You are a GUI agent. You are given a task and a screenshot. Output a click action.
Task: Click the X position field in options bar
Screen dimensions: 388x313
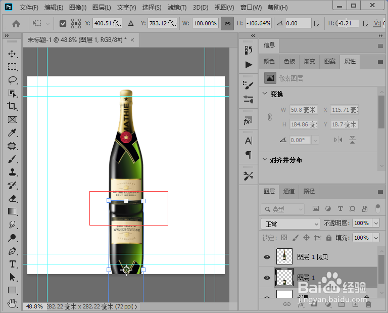point(108,24)
